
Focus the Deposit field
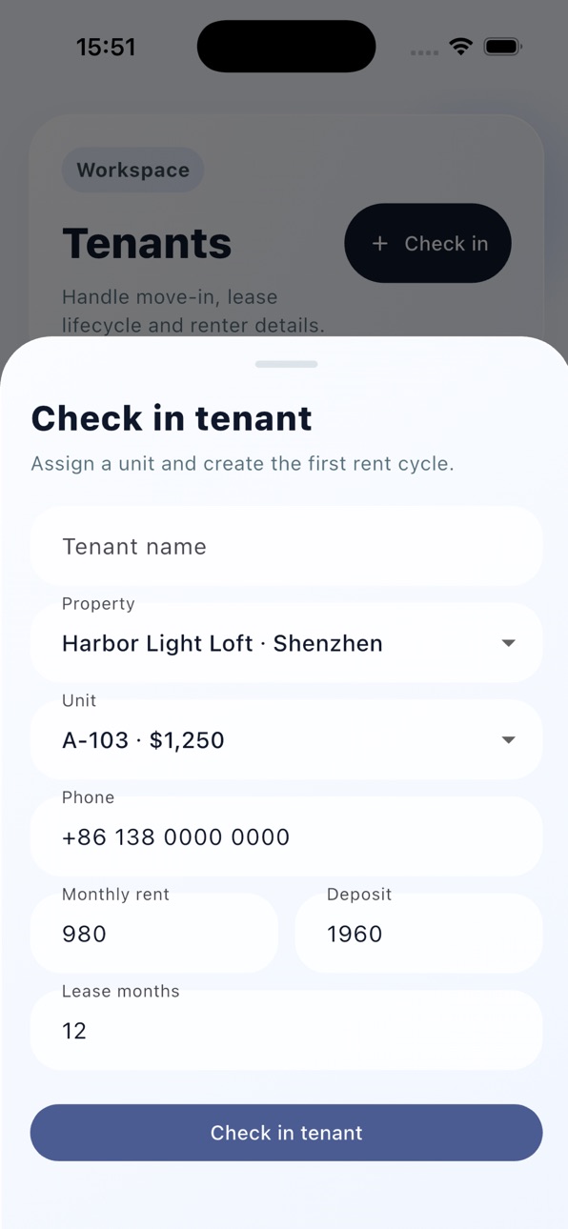418,933
